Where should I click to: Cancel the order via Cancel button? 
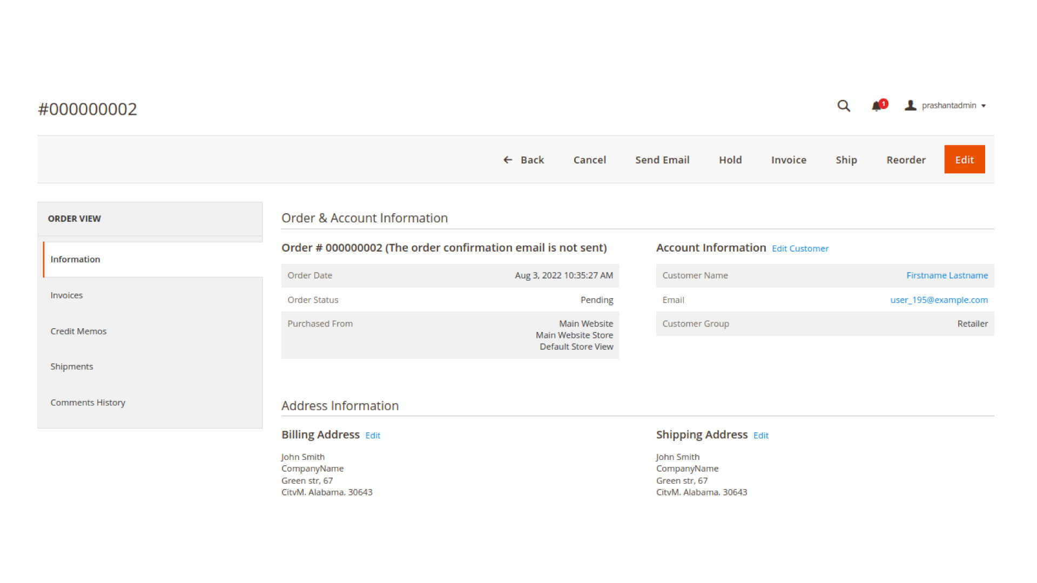(x=589, y=160)
